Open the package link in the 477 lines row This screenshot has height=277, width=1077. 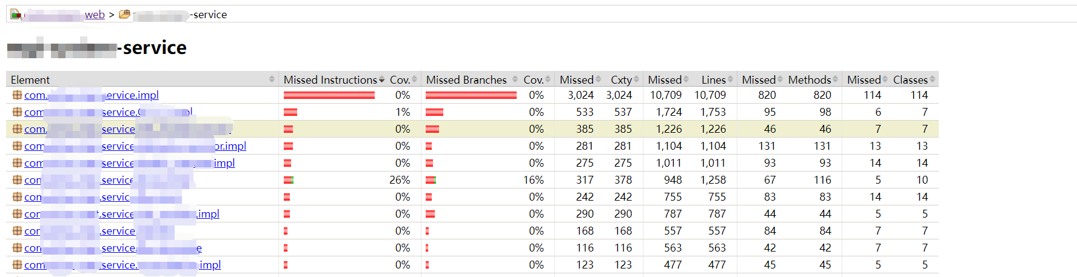tap(122, 265)
